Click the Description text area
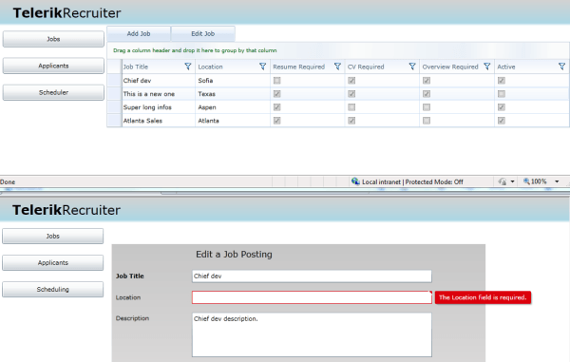This screenshot has height=362, width=570. [x=312, y=334]
